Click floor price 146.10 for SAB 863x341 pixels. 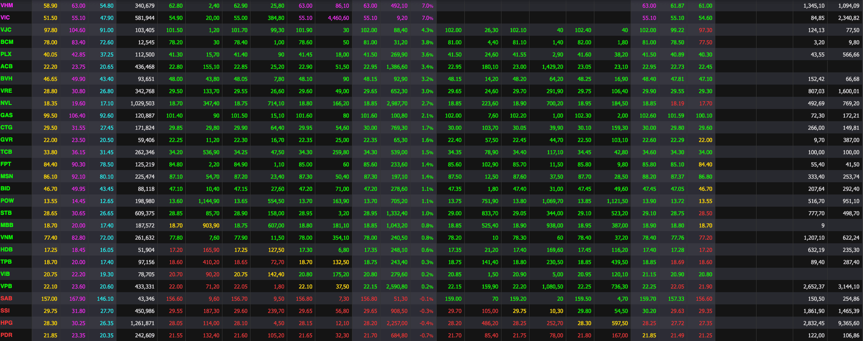coord(105,299)
